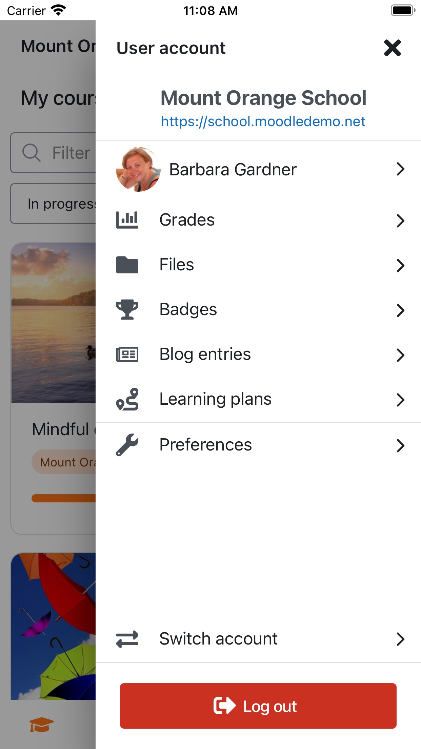Tap the graduation cap tab icon

[41, 725]
